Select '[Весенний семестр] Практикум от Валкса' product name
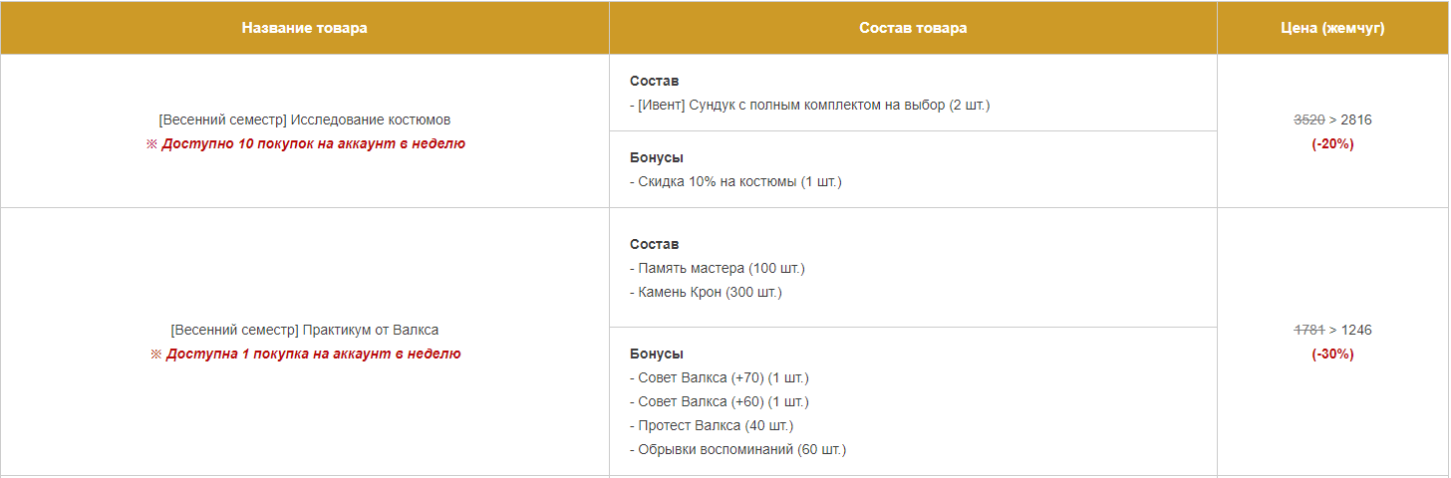 click(305, 330)
